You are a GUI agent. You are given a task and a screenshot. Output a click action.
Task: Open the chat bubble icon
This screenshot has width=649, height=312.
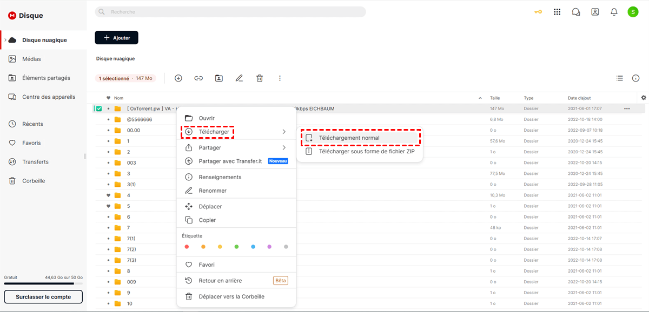click(576, 12)
